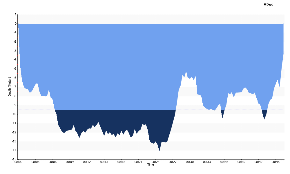Select the 00:06 time tick label
This screenshot has height=174, width=290.
(52, 162)
